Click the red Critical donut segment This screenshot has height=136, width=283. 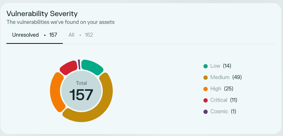[69, 67]
